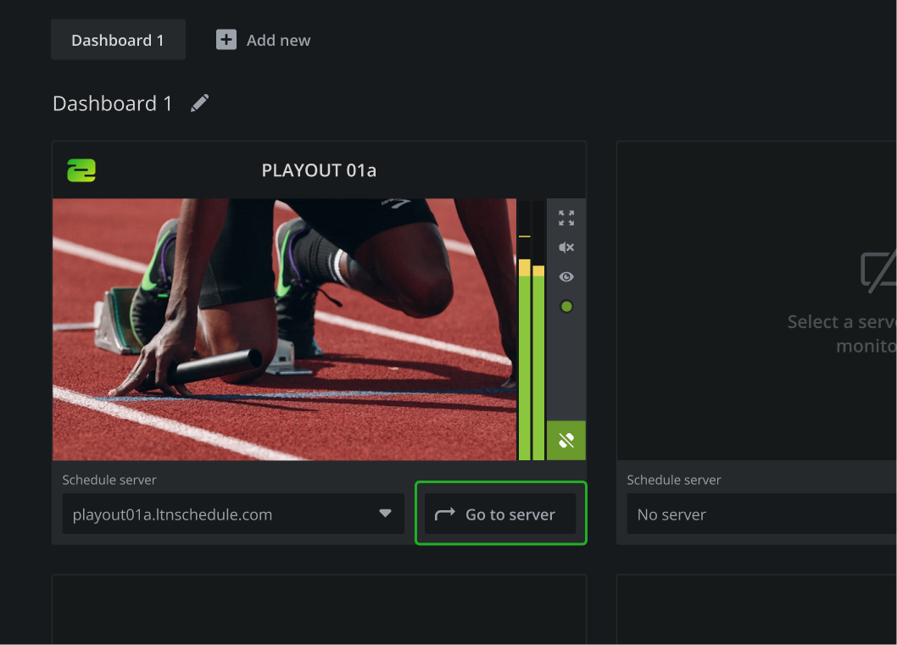Click the green status indicator dot
This screenshot has height=645, width=897.
coord(566,307)
